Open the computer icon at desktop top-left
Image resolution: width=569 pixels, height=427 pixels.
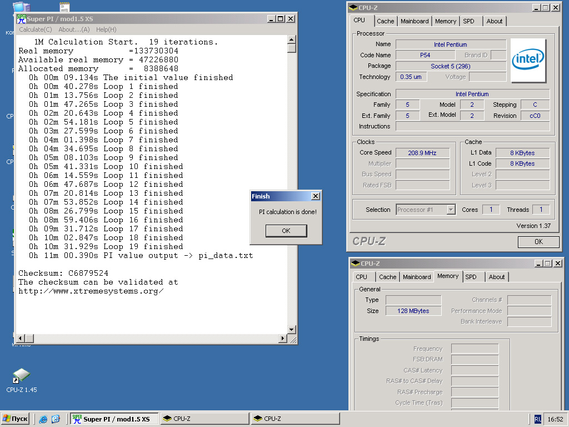22,7
